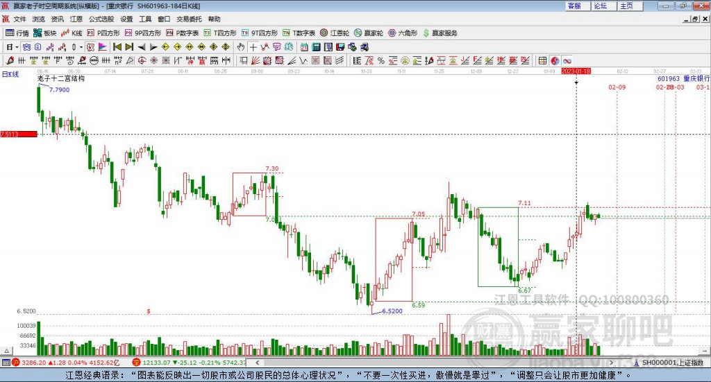
Task: Open the T四方形 time square
Action: (x=220, y=33)
